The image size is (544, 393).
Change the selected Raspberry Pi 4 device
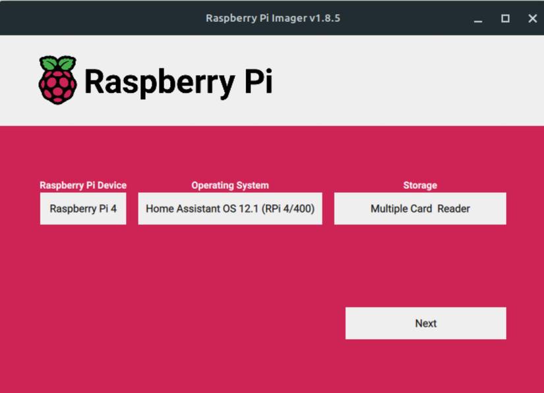click(x=83, y=208)
